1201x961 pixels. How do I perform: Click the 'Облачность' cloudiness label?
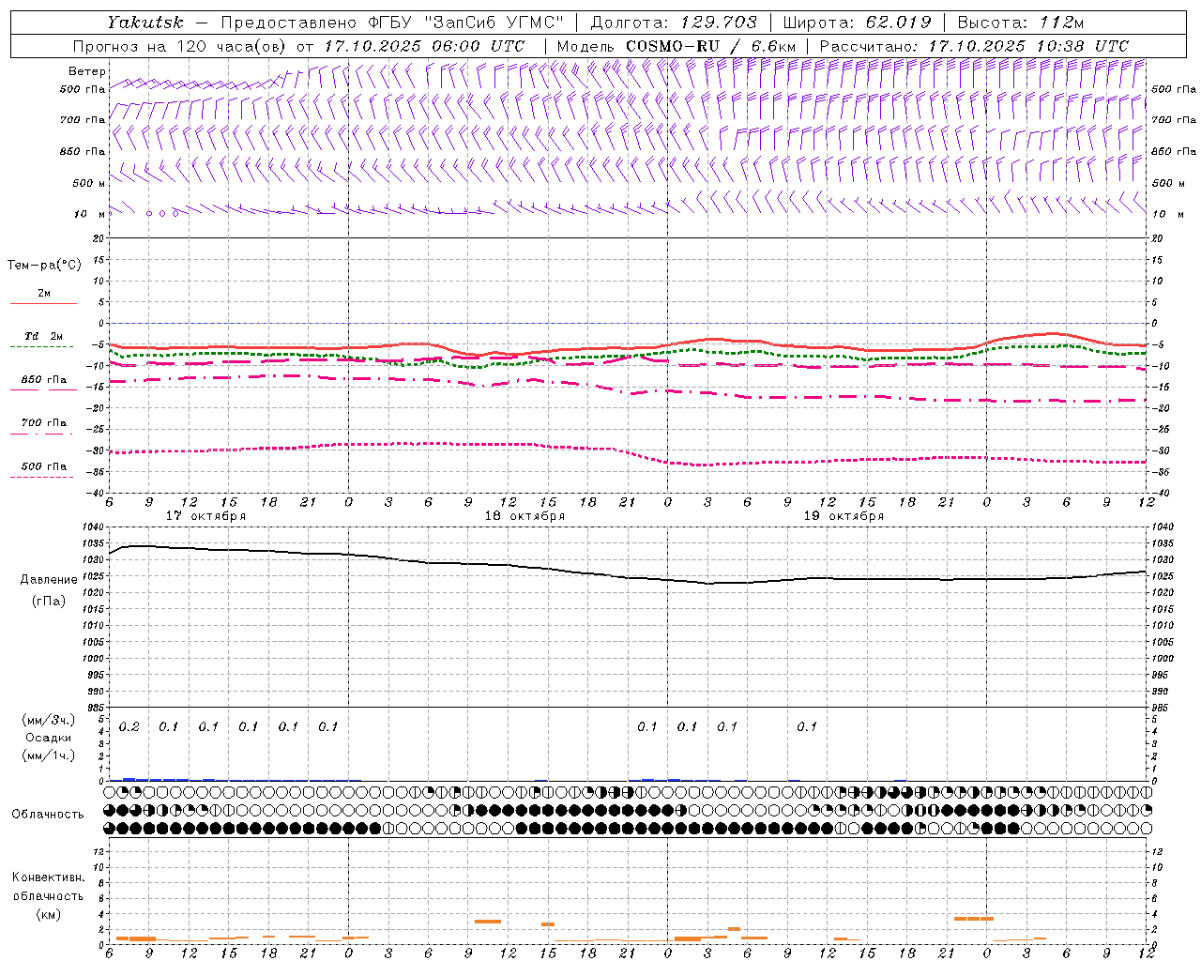tap(48, 814)
